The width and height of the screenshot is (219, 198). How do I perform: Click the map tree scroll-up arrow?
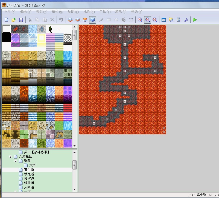click(74, 152)
